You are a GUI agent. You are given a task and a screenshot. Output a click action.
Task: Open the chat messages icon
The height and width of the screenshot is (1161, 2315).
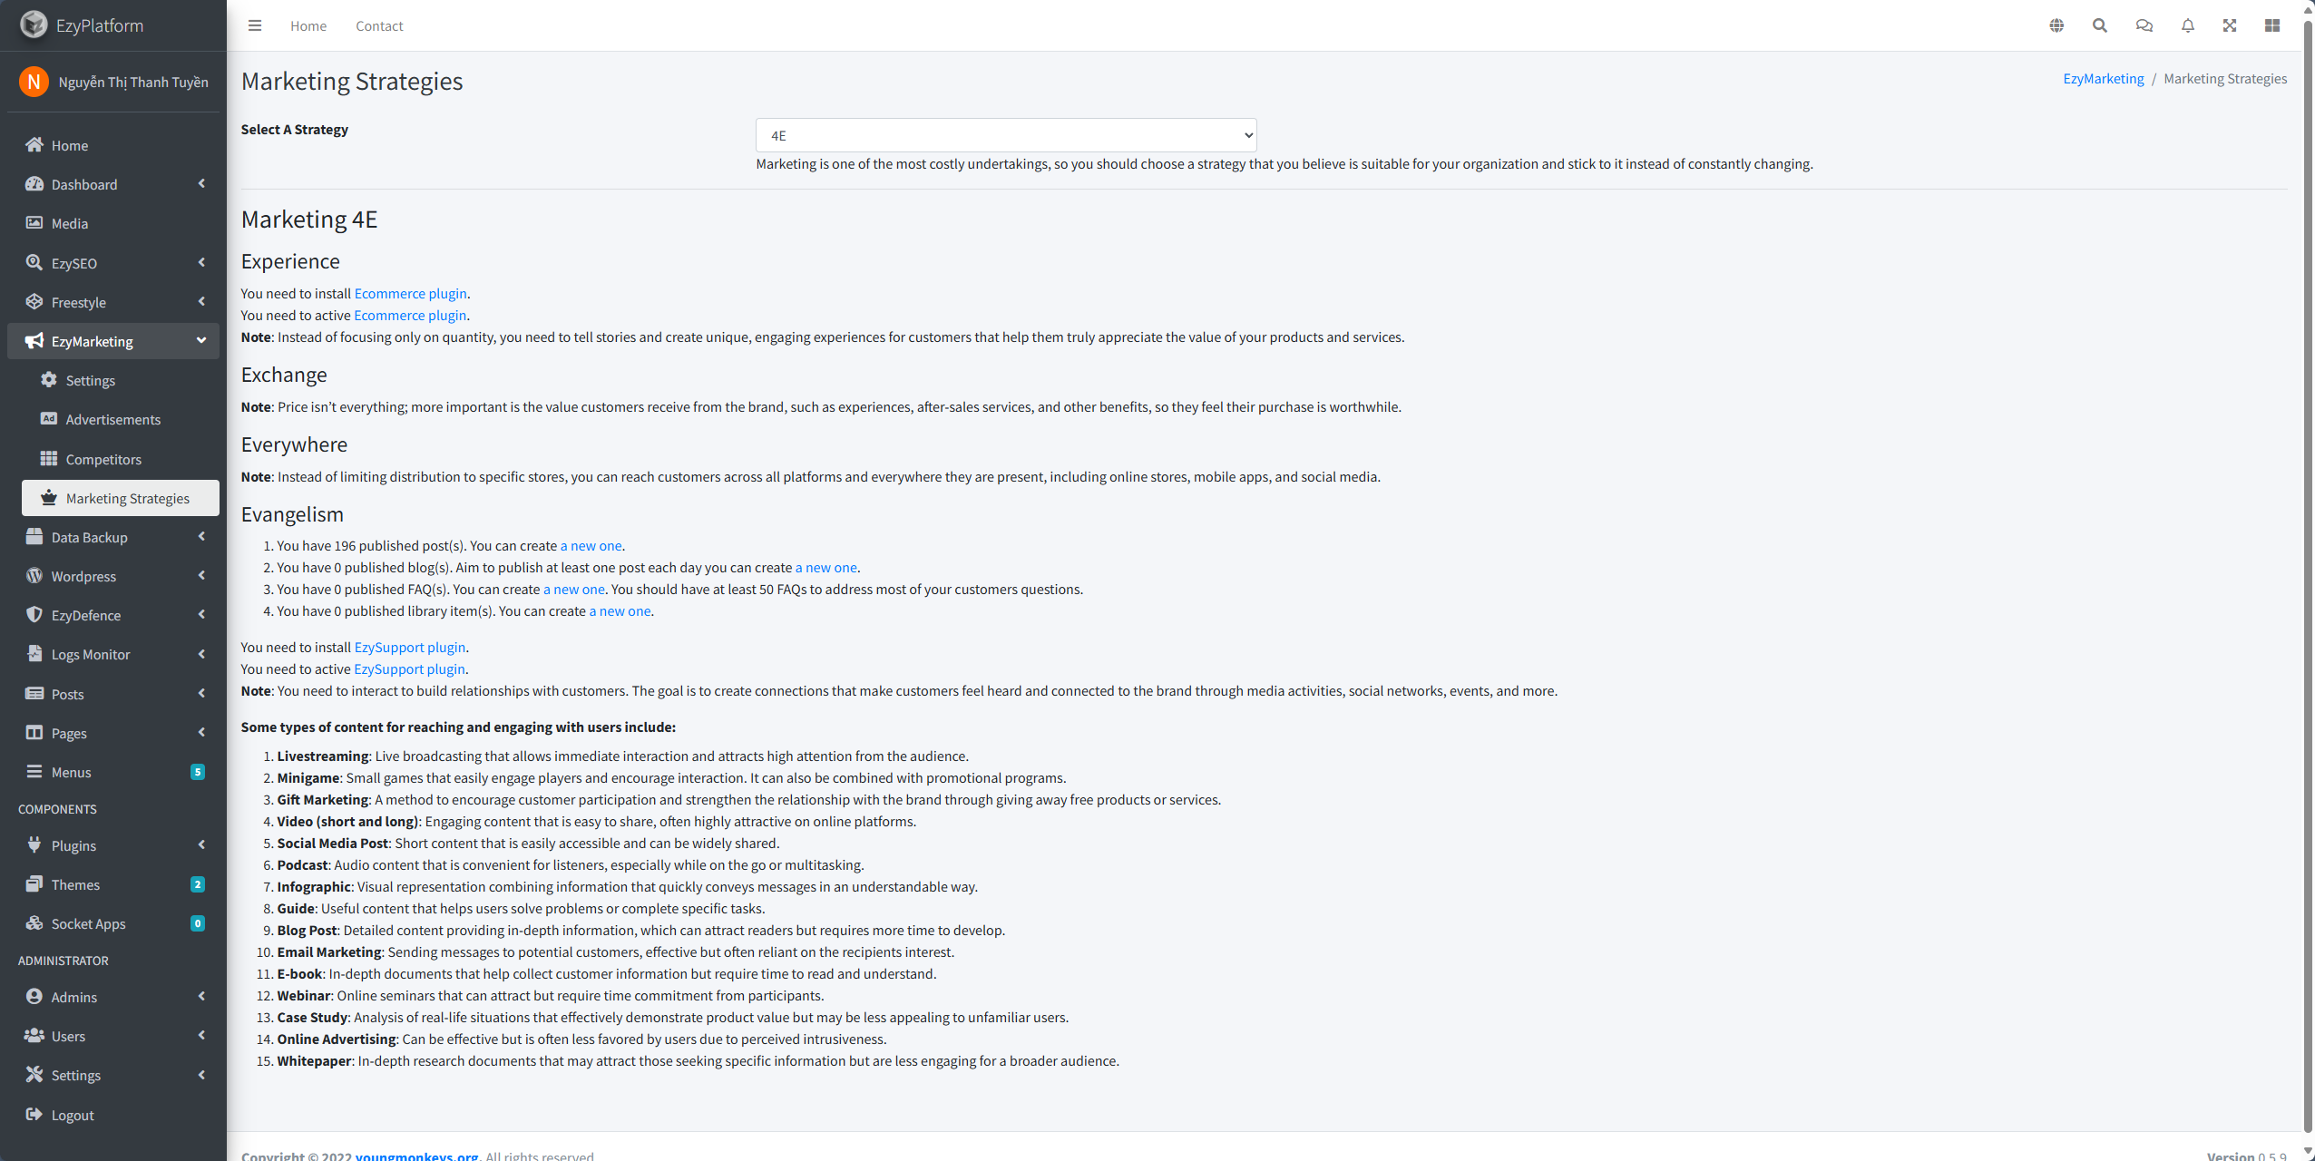point(2144,25)
